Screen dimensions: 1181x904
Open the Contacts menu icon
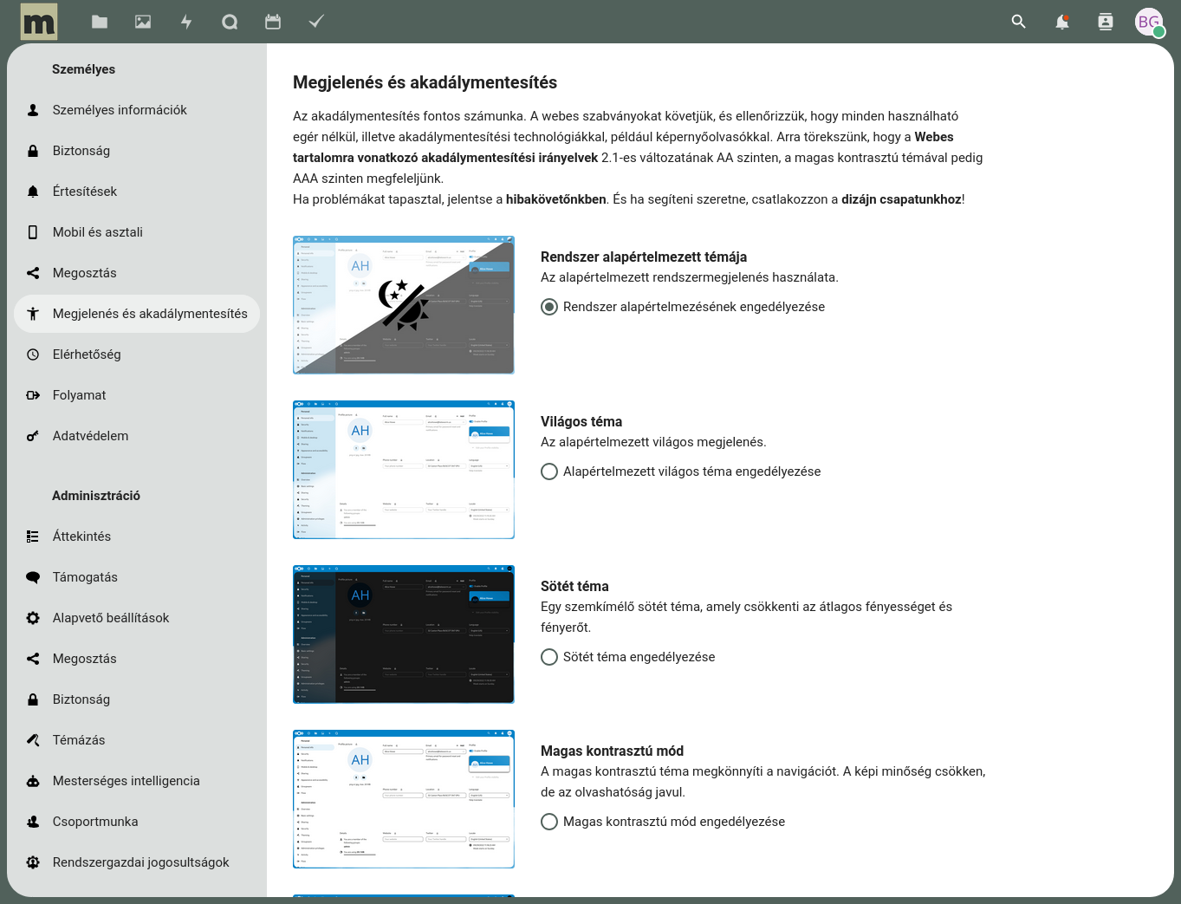(1106, 22)
